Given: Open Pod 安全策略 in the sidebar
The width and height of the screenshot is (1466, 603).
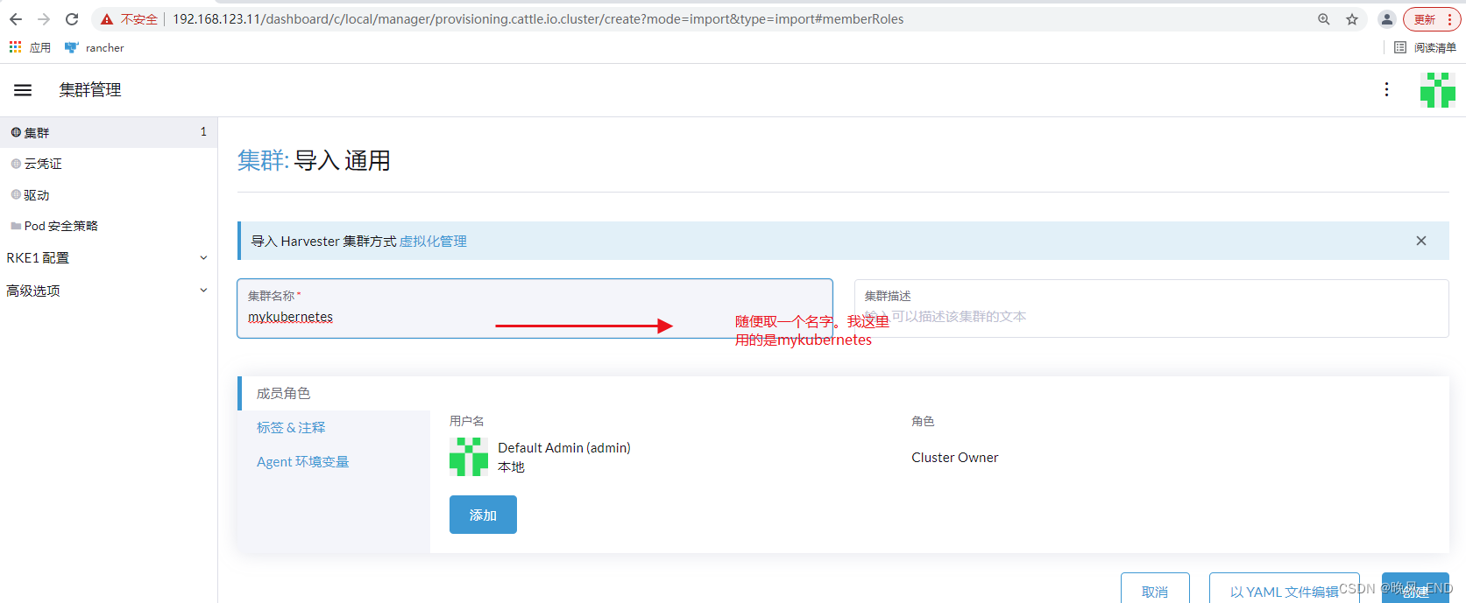Looking at the screenshot, I should (109, 226).
